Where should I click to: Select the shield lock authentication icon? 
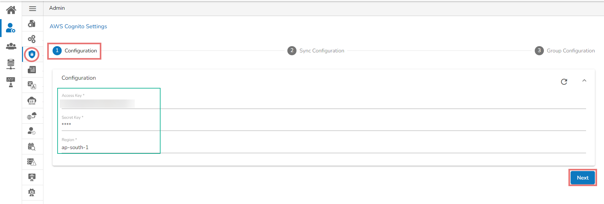(x=32, y=54)
